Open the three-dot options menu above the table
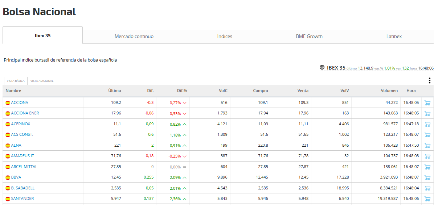This screenshot has height=205, width=434. click(429, 80)
